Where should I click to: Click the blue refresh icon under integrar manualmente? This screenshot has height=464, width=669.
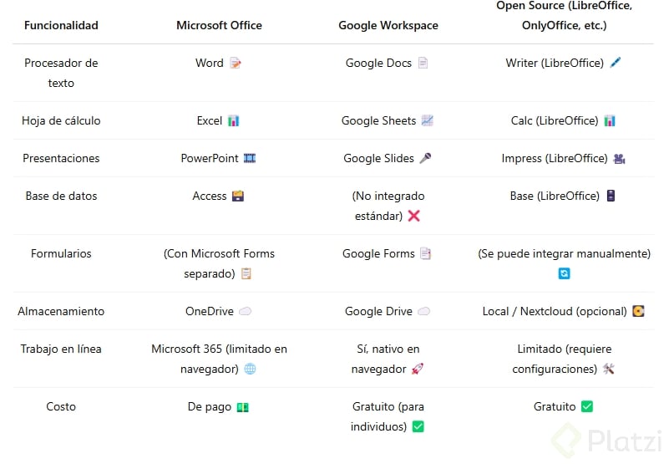click(x=564, y=273)
